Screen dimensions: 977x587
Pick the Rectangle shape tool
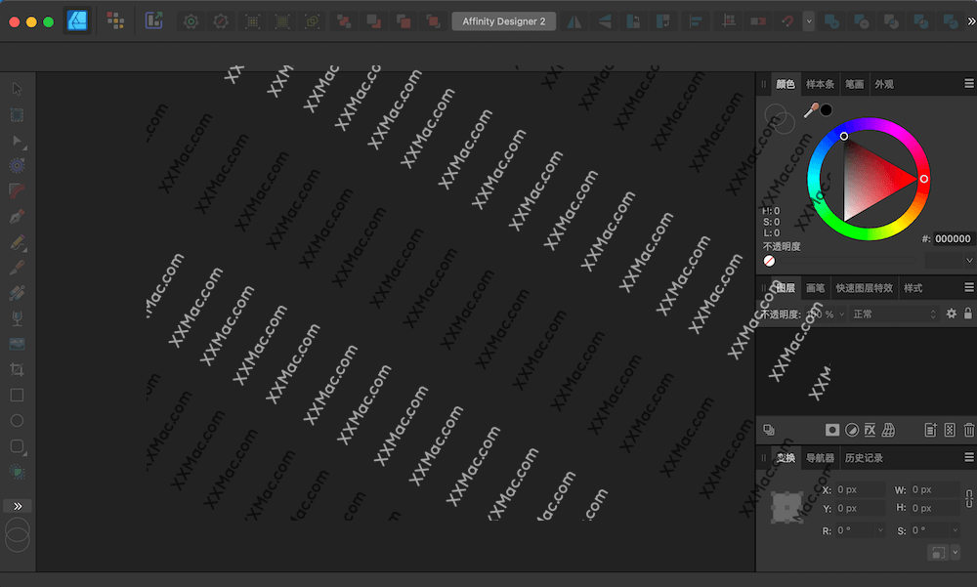17,396
